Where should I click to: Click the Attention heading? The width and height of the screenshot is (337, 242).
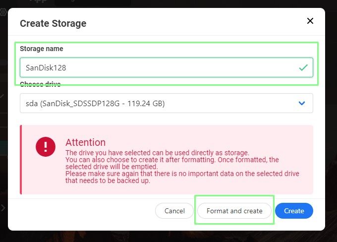click(86, 142)
